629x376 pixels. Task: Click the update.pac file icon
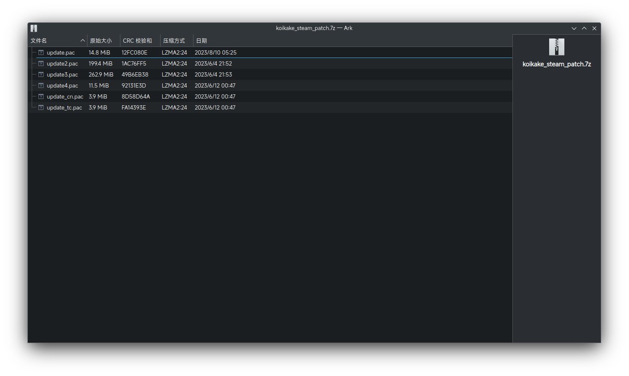(x=41, y=52)
